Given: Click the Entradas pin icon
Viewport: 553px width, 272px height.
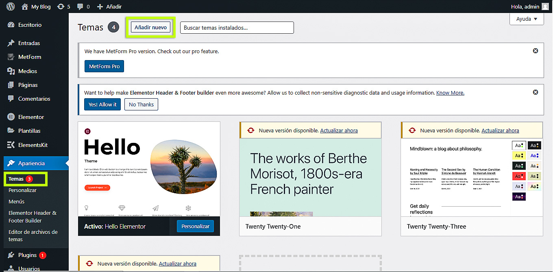Looking at the screenshot, I should pyautogui.click(x=11, y=43).
